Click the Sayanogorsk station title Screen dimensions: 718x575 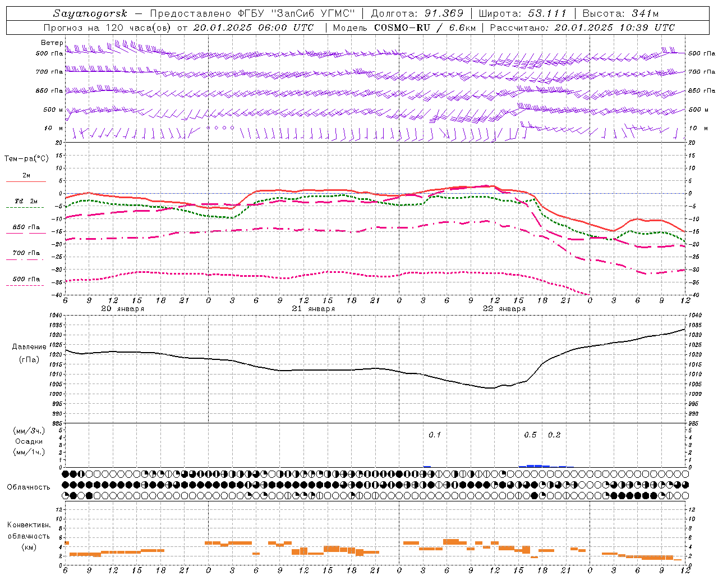[x=90, y=13]
